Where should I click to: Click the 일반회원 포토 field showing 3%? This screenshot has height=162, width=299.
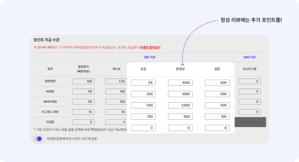point(143,83)
